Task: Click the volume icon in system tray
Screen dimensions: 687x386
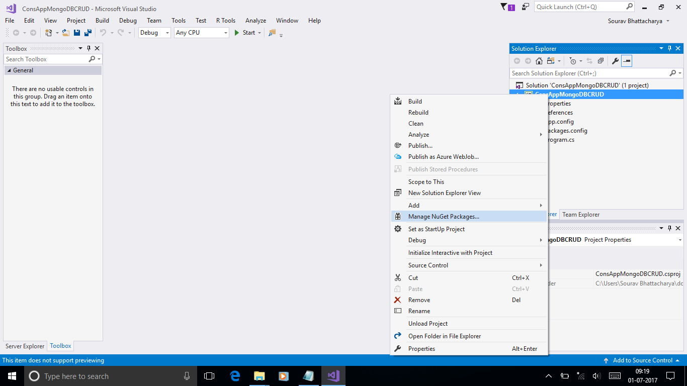Action: (596, 376)
